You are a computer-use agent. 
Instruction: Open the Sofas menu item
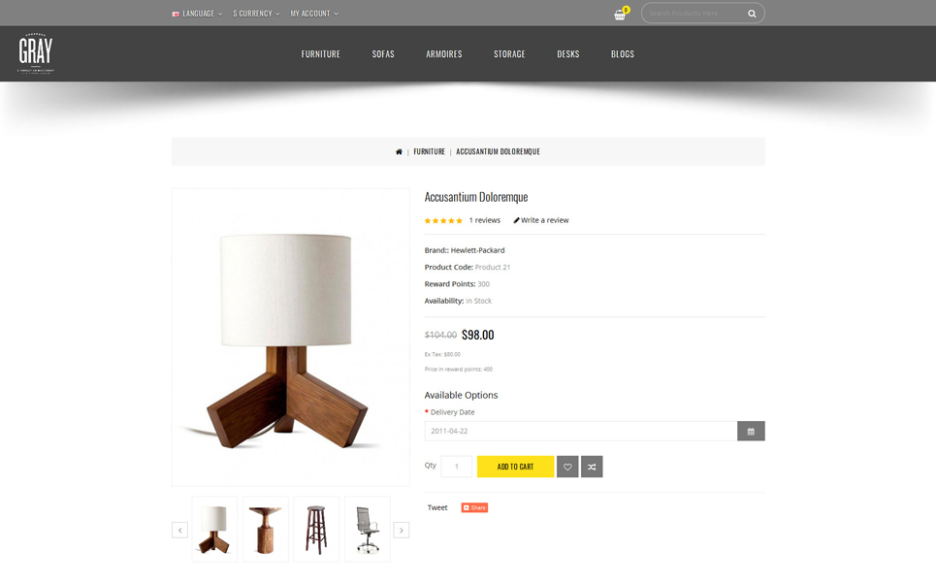tap(382, 53)
